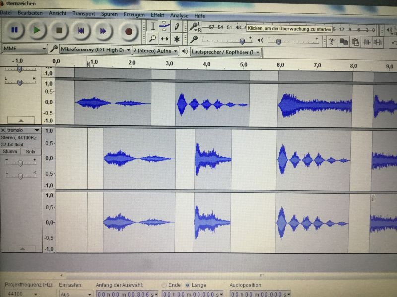Open the tremolo track name dropdown
This screenshot has width=397, height=297.
click(37, 130)
